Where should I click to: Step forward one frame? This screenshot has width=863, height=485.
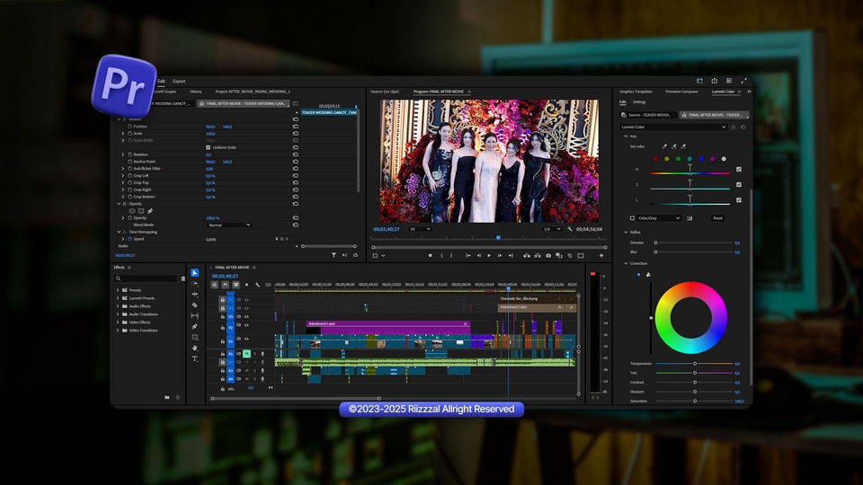click(x=499, y=255)
